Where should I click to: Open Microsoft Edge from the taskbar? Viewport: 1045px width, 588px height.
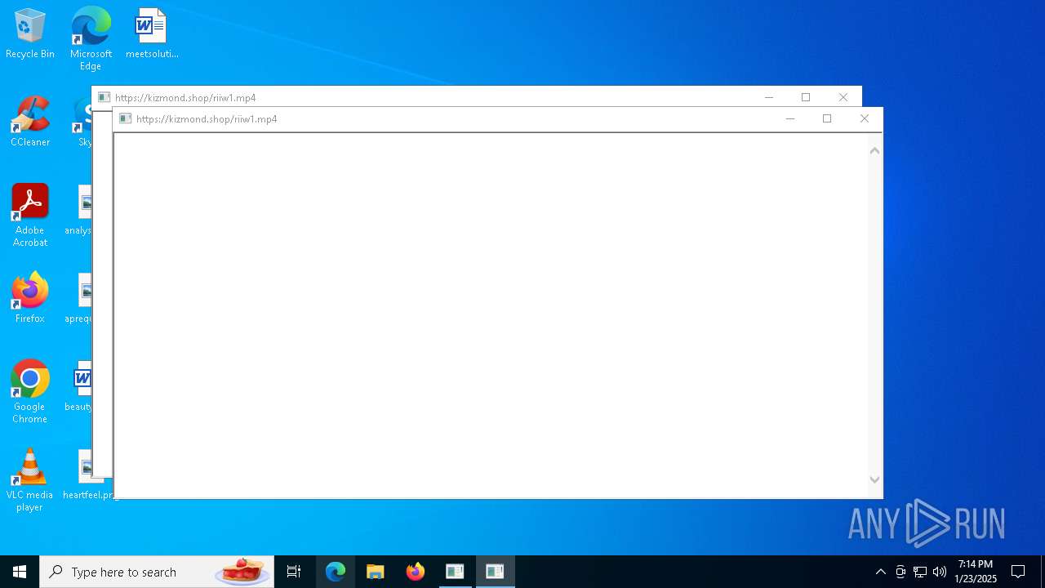tap(336, 572)
